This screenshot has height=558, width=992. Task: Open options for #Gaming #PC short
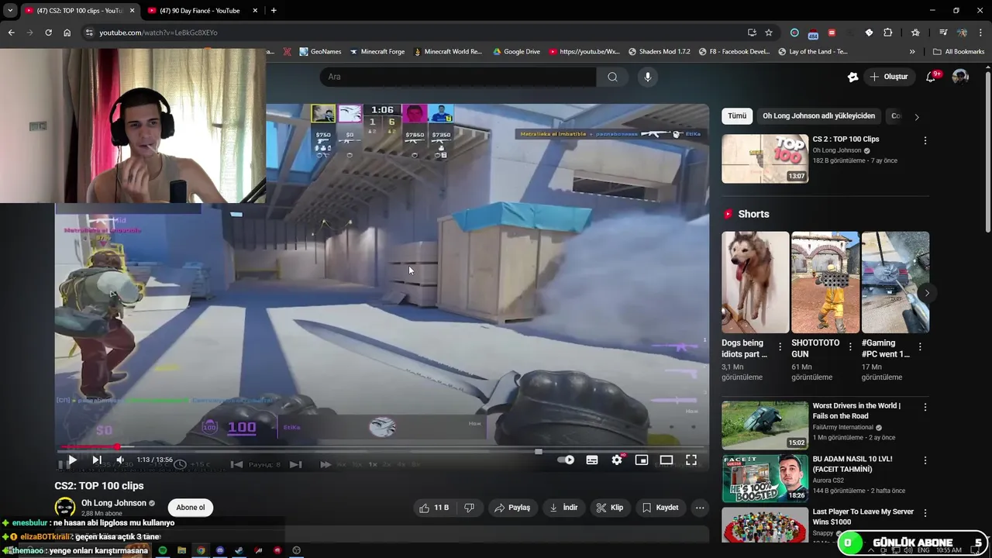coord(920,347)
